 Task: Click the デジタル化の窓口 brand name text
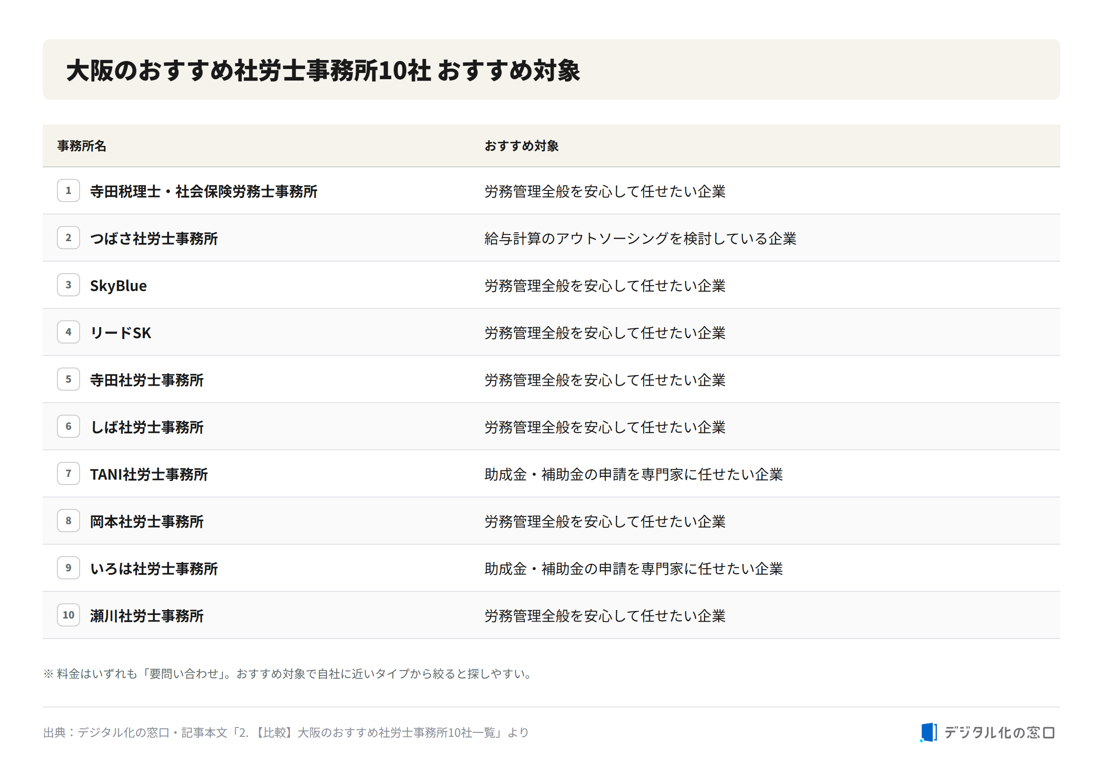click(999, 732)
